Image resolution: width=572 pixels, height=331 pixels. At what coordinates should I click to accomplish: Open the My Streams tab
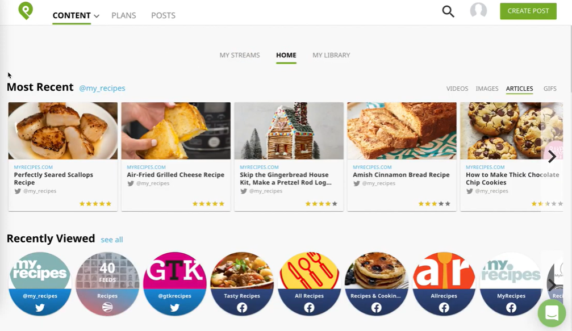click(x=240, y=55)
